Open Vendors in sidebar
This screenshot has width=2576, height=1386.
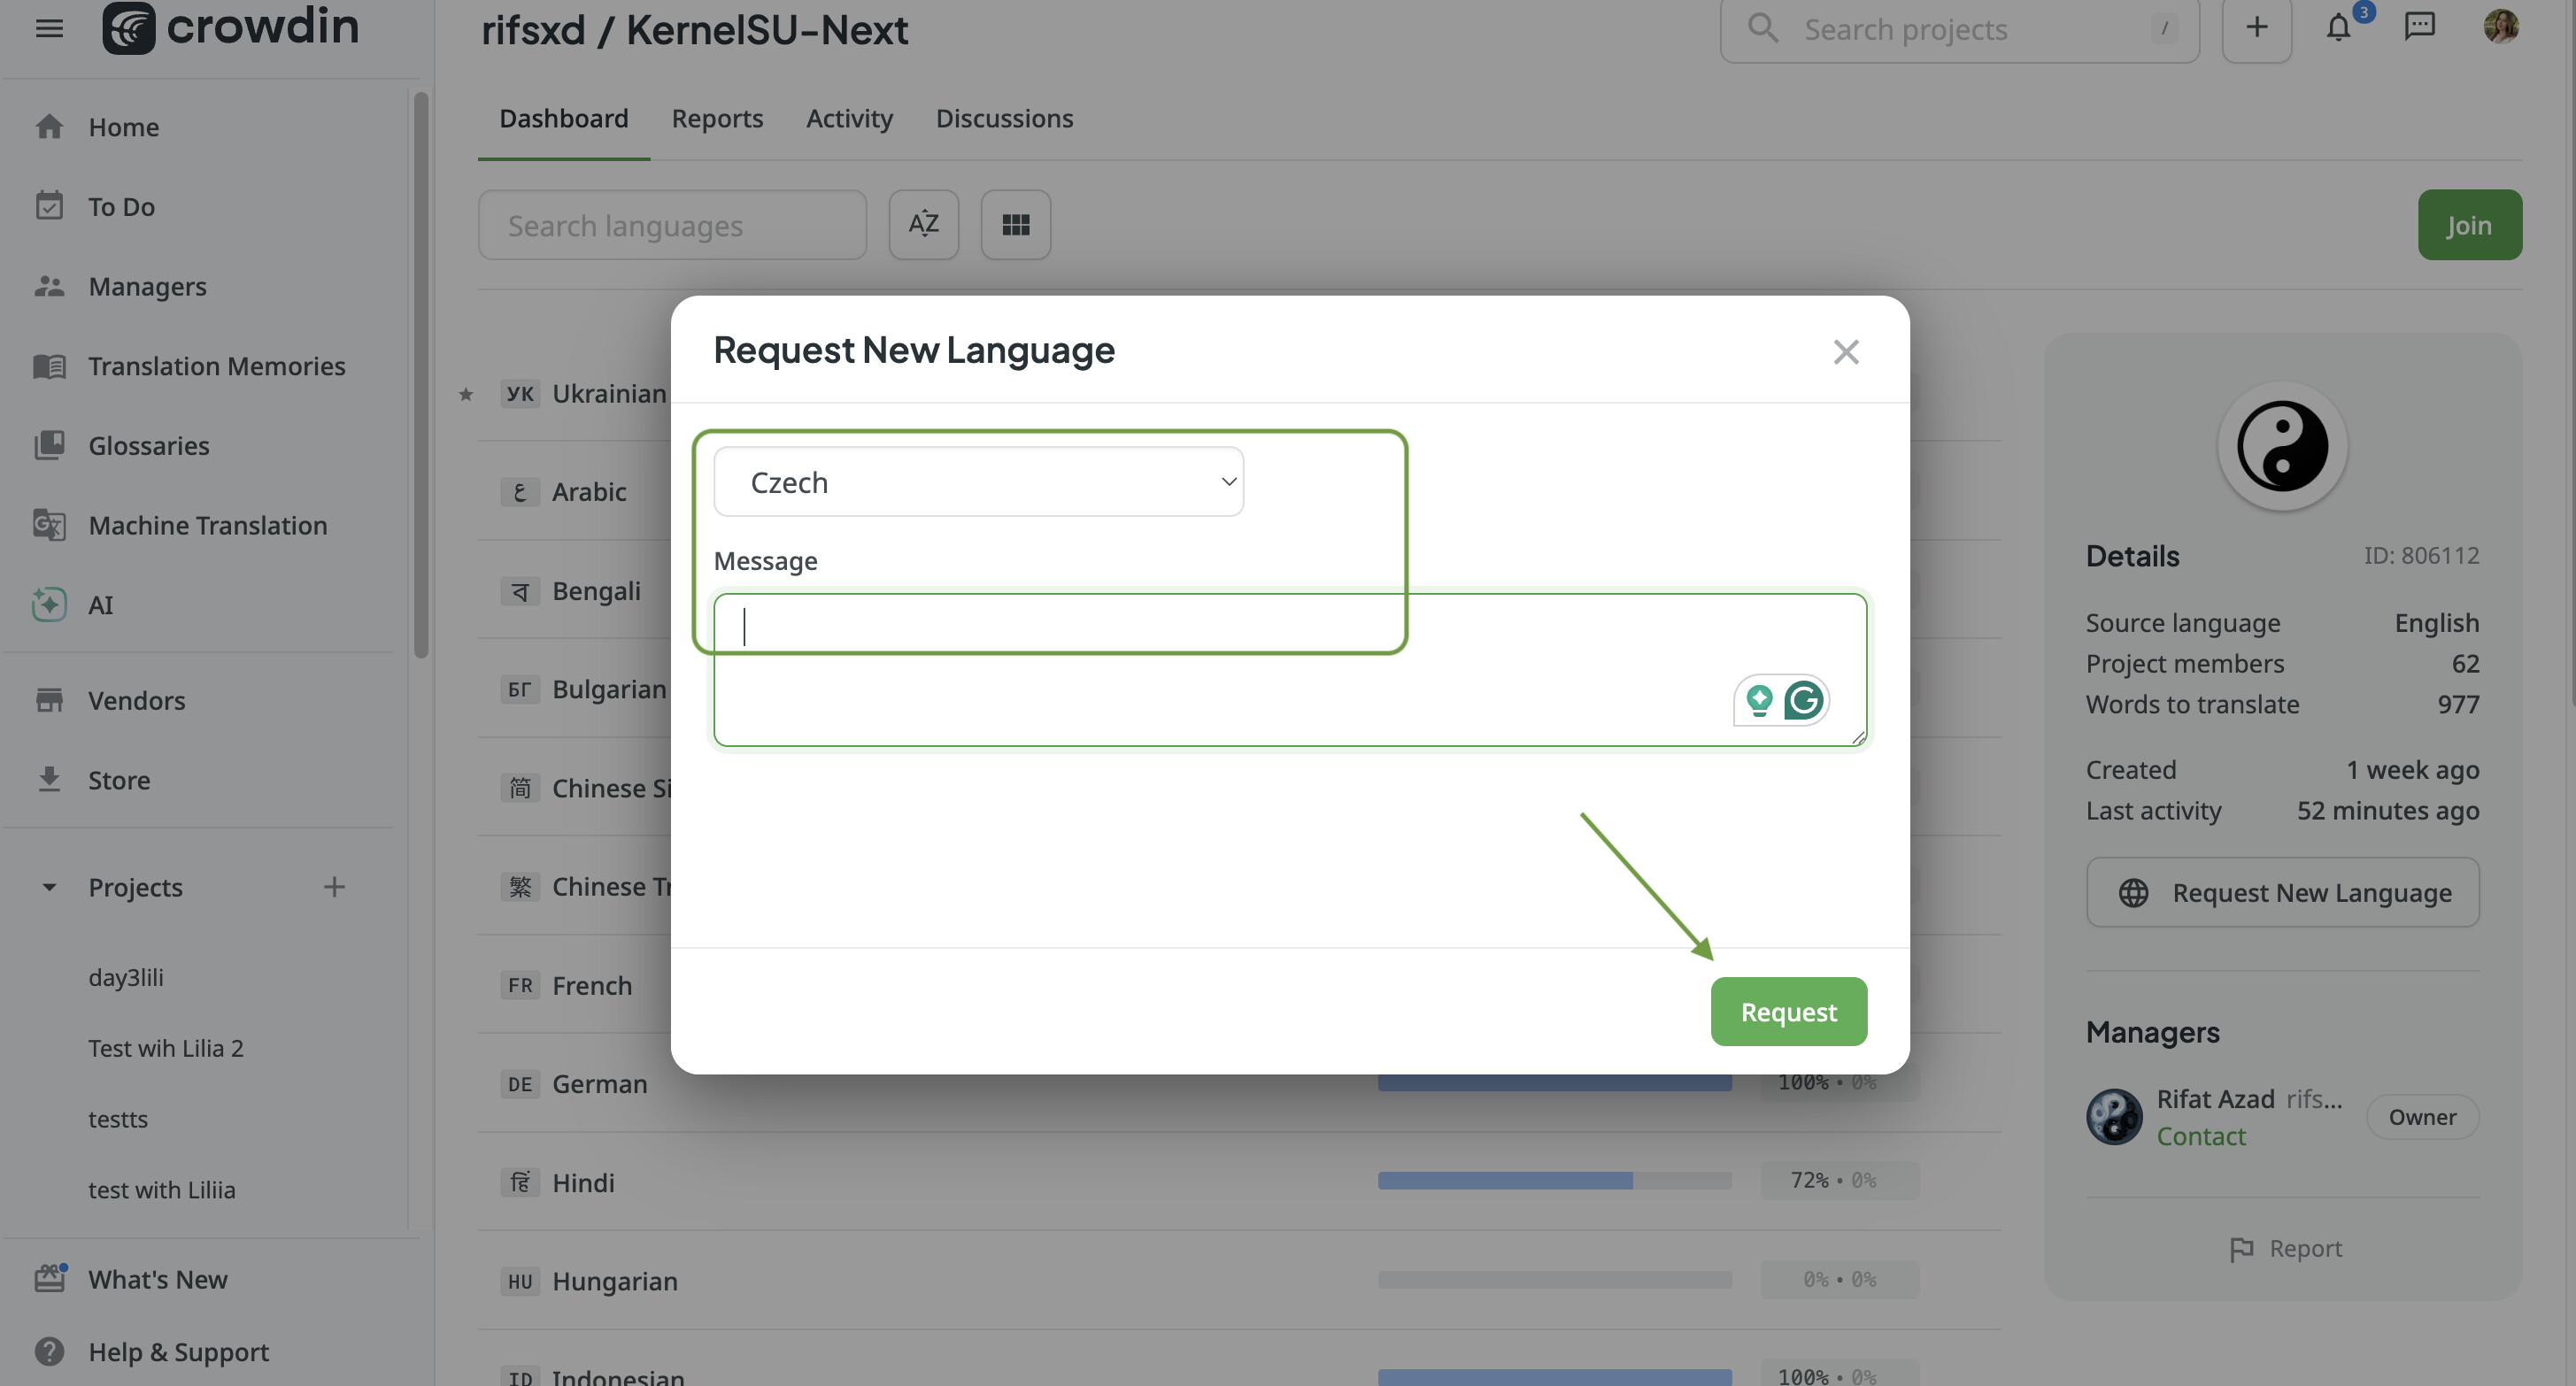(x=136, y=700)
